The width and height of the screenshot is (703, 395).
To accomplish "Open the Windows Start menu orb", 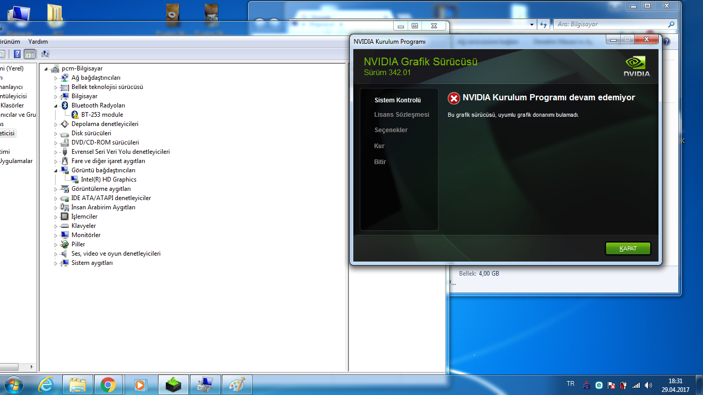I will (x=13, y=385).
